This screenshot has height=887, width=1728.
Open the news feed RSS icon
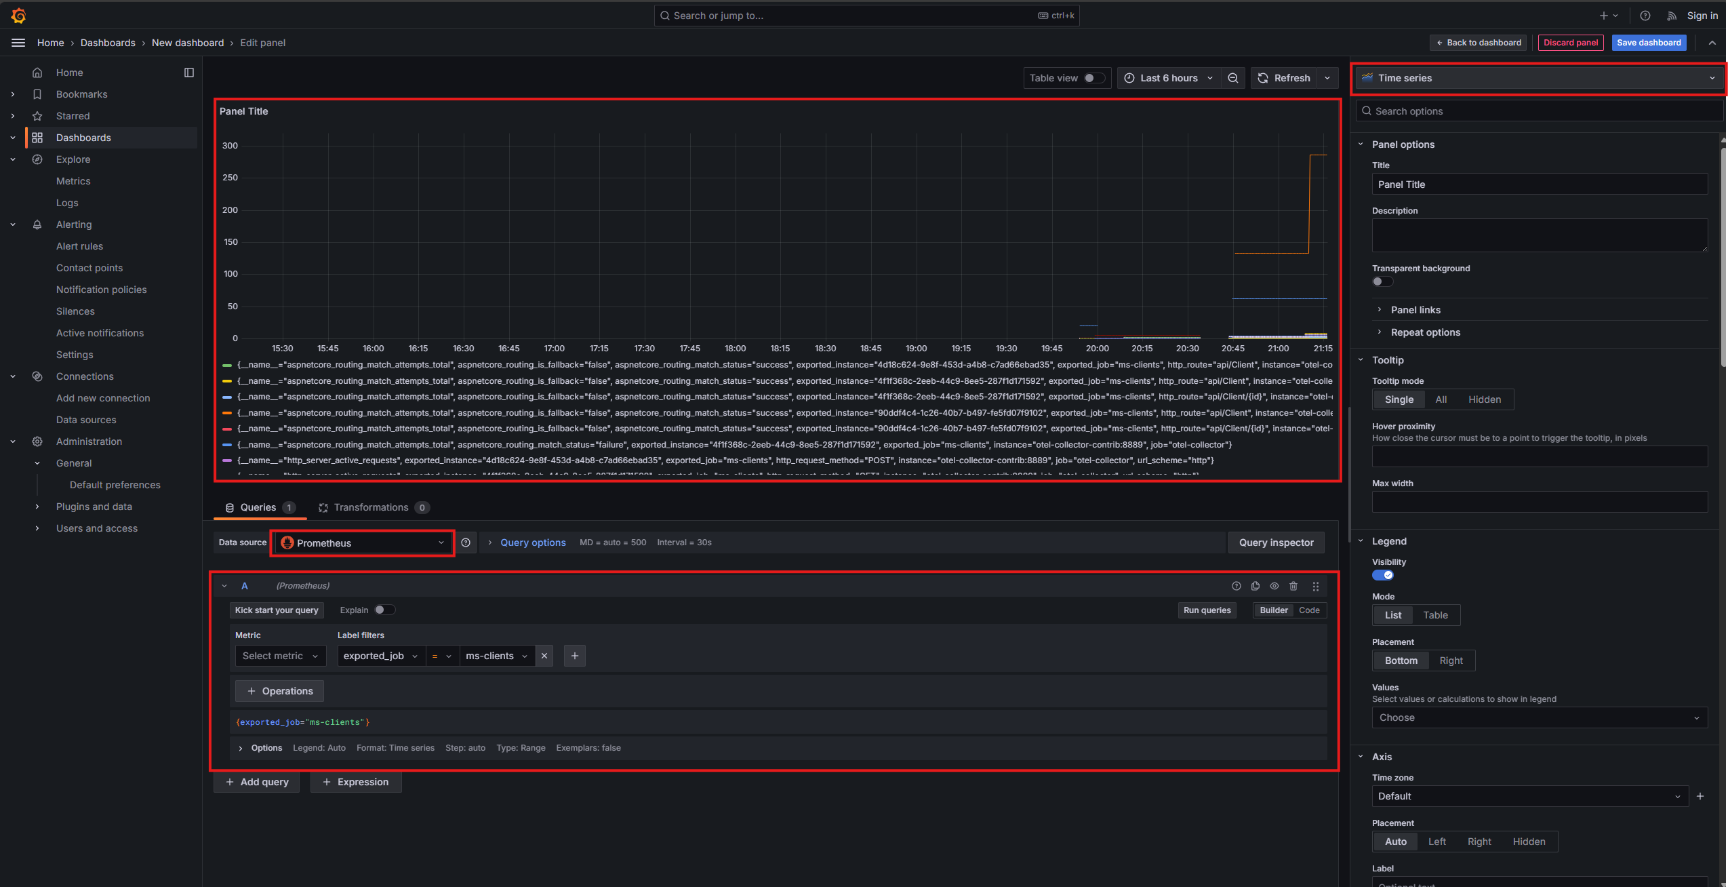click(x=1671, y=16)
